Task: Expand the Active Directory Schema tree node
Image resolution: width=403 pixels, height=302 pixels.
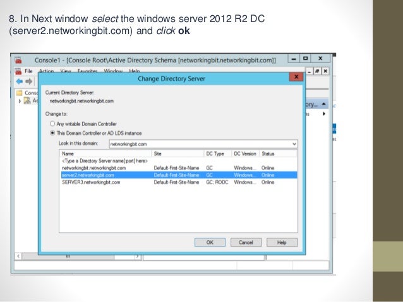Action: point(20,101)
